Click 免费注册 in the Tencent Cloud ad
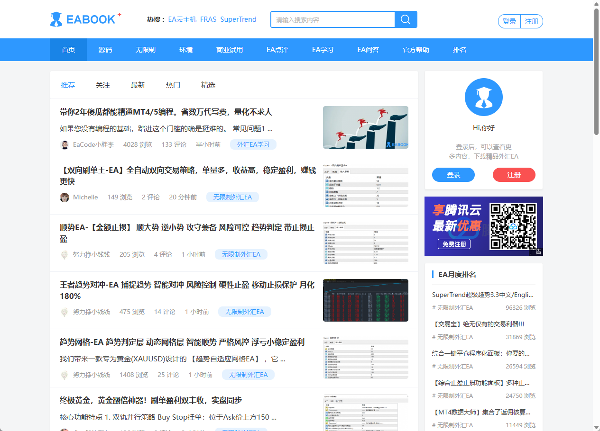Screen dimensions: 600x431 tap(454, 244)
